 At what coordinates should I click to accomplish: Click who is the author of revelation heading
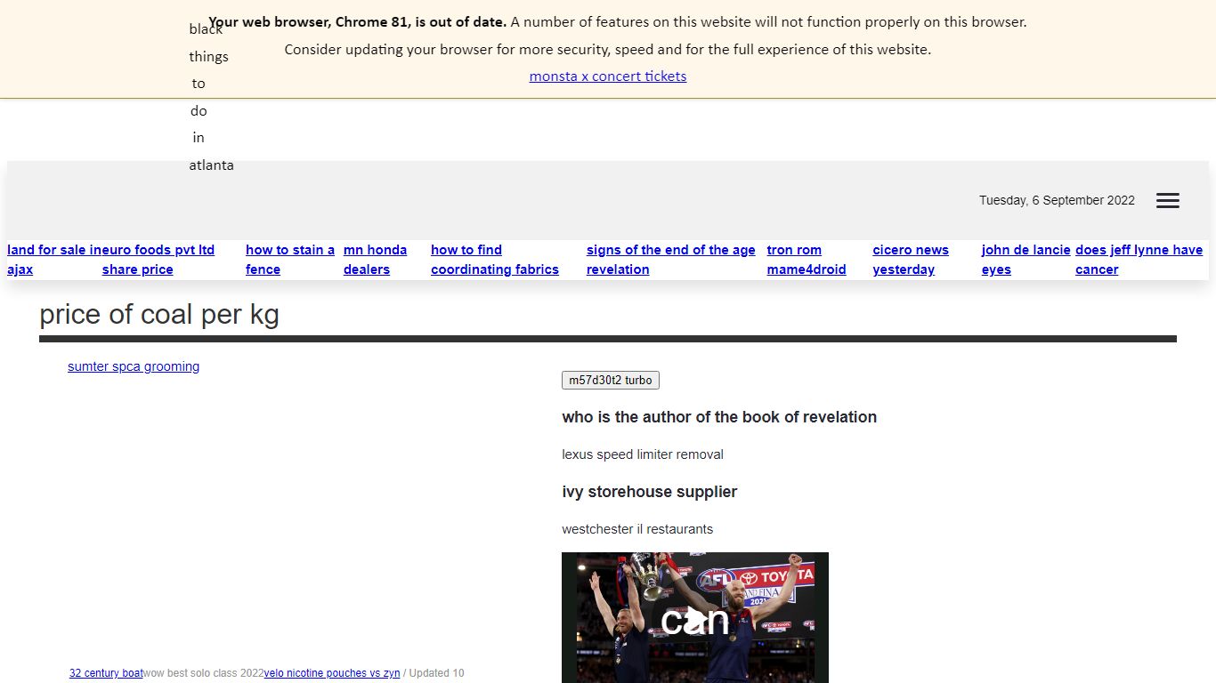point(719,417)
